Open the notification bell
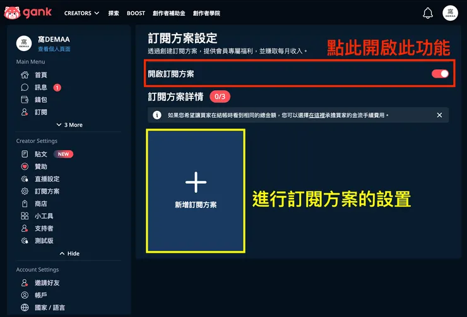 click(428, 13)
